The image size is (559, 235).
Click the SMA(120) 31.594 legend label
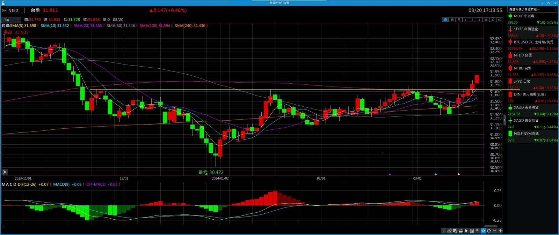[155, 26]
